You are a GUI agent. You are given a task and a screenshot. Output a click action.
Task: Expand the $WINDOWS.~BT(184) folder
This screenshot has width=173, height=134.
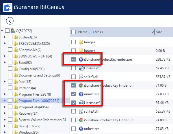pyautogui.click(x=5, y=56)
